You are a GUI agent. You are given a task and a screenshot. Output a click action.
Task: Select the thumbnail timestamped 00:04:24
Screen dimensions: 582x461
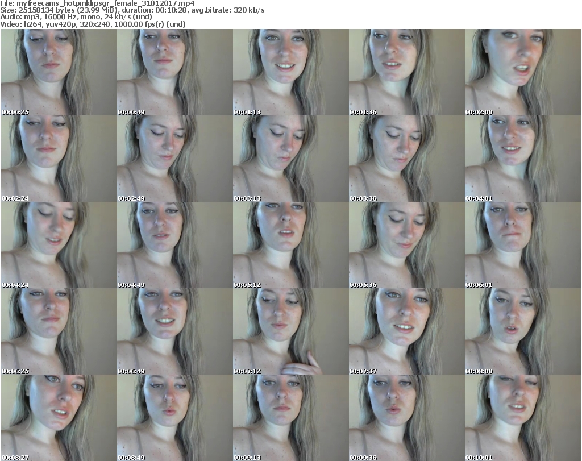pyautogui.click(x=59, y=246)
